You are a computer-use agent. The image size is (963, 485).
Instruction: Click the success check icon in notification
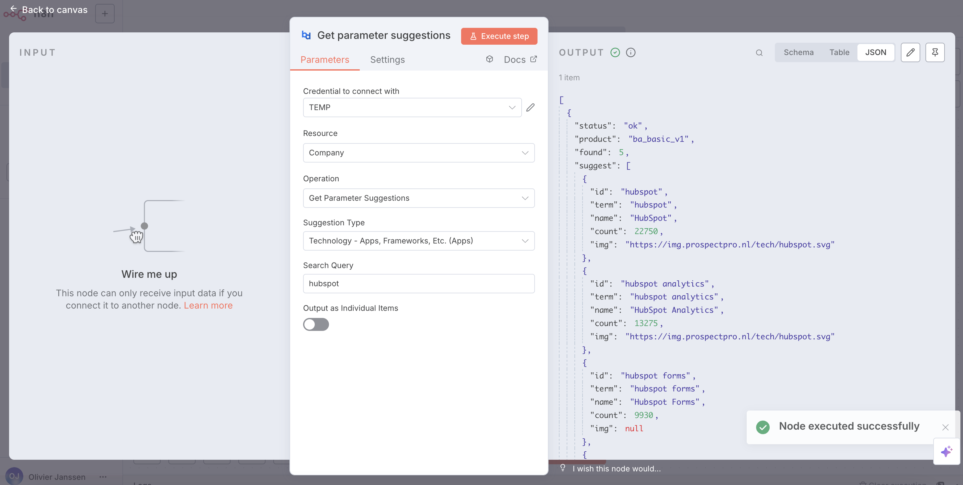[x=763, y=427]
